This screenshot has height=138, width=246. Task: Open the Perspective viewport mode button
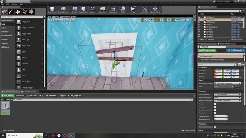tap(57, 20)
